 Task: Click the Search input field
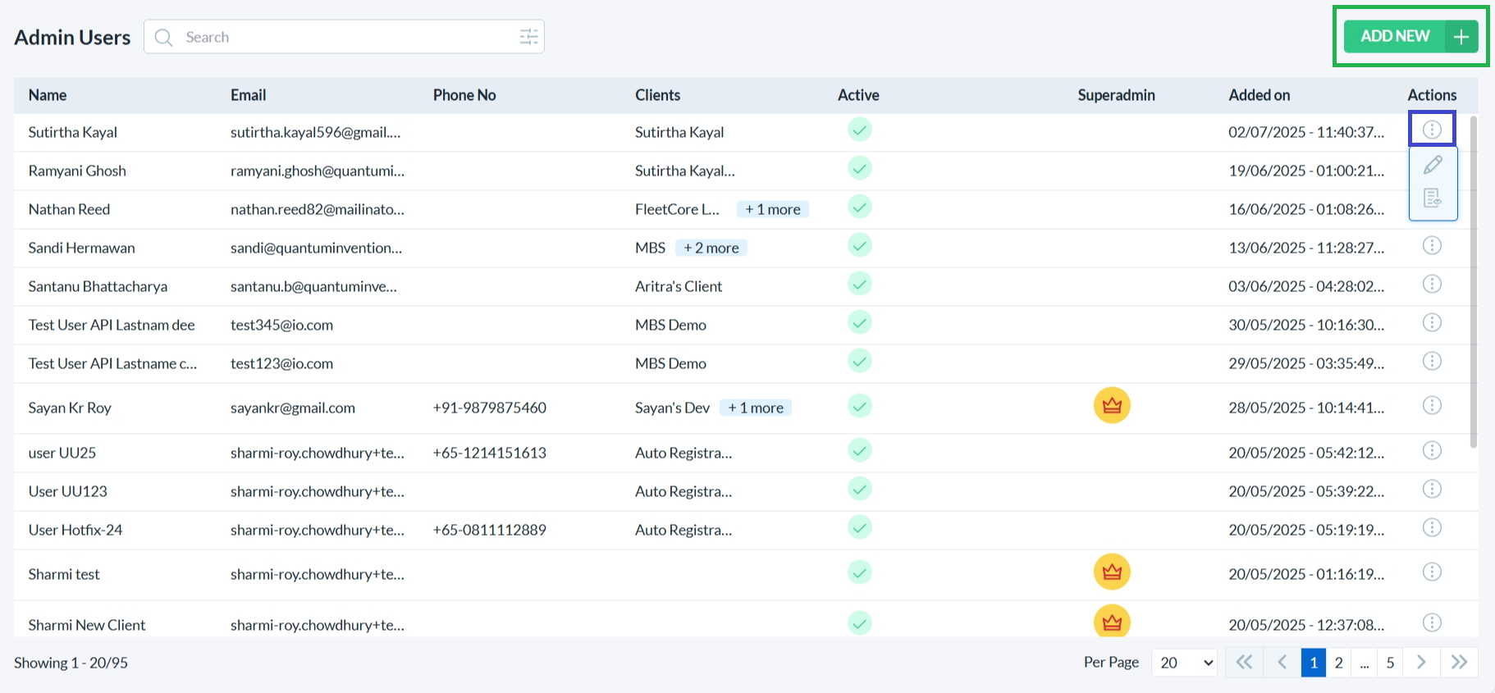[x=345, y=37]
